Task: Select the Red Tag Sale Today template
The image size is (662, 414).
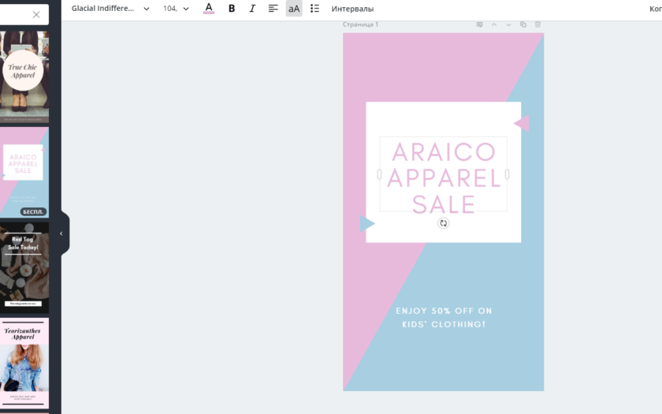Action: tap(24, 268)
